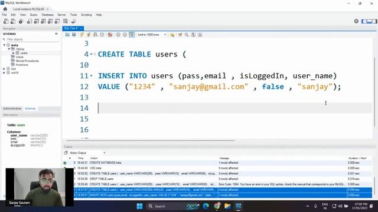Save the script using the floppy icon
Image resolution: width=378 pixels, height=212 pixels.
point(74,35)
